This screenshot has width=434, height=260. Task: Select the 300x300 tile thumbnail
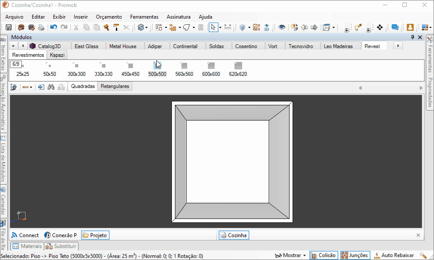[x=76, y=69]
